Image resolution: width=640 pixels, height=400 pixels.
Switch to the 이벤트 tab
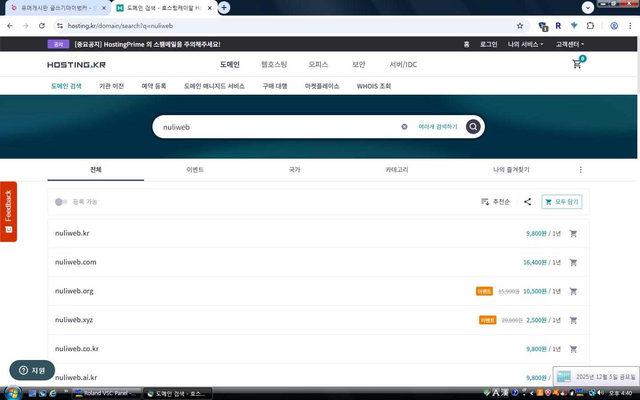[195, 170]
